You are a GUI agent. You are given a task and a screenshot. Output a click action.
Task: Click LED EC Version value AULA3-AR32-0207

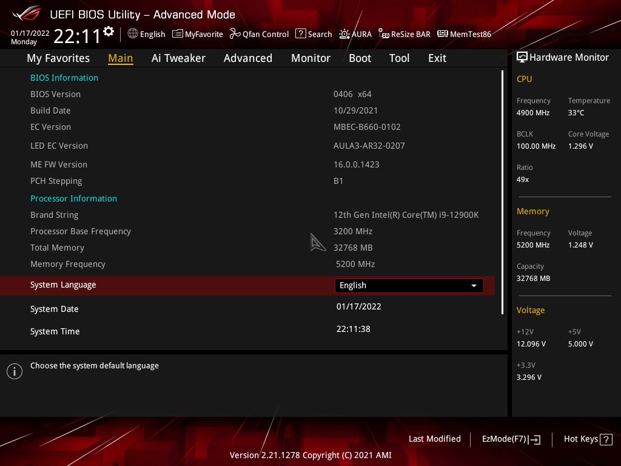pyautogui.click(x=369, y=146)
